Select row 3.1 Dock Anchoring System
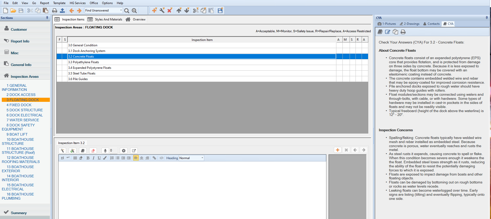This screenshot has height=219, width=491. 202,51
